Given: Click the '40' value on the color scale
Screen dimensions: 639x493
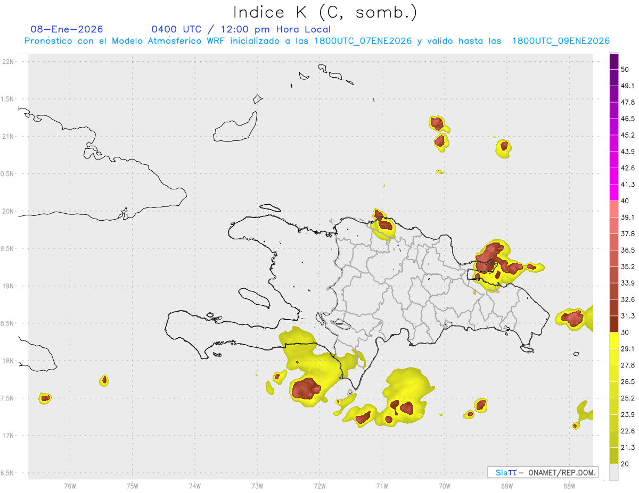Looking at the screenshot, I should pos(626,200).
